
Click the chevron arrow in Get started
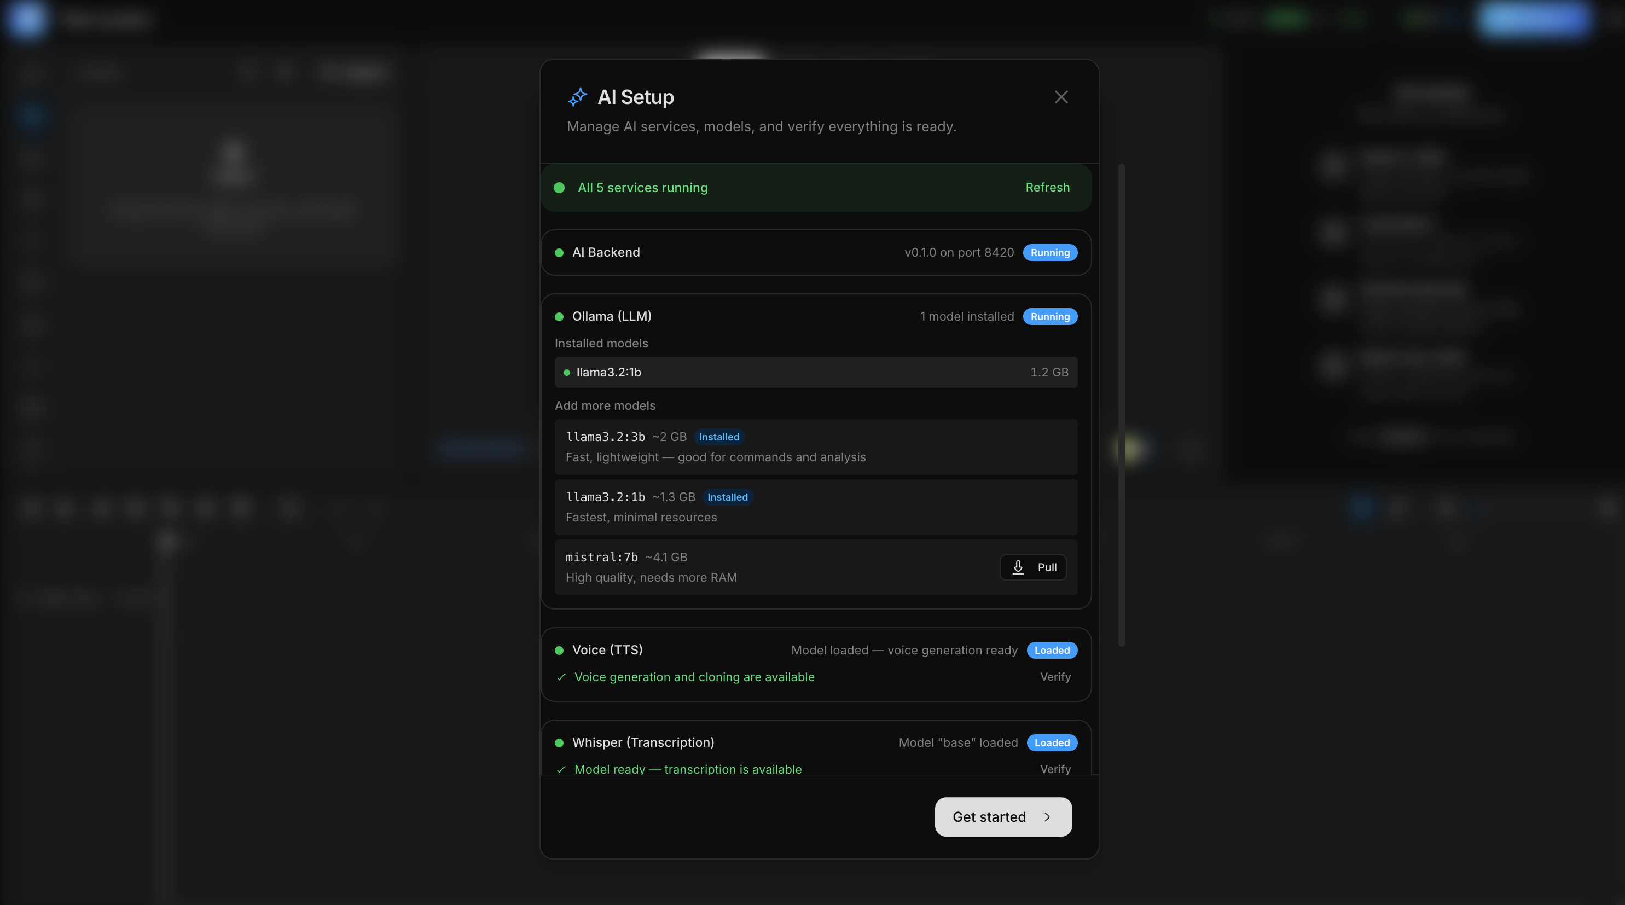1047,817
